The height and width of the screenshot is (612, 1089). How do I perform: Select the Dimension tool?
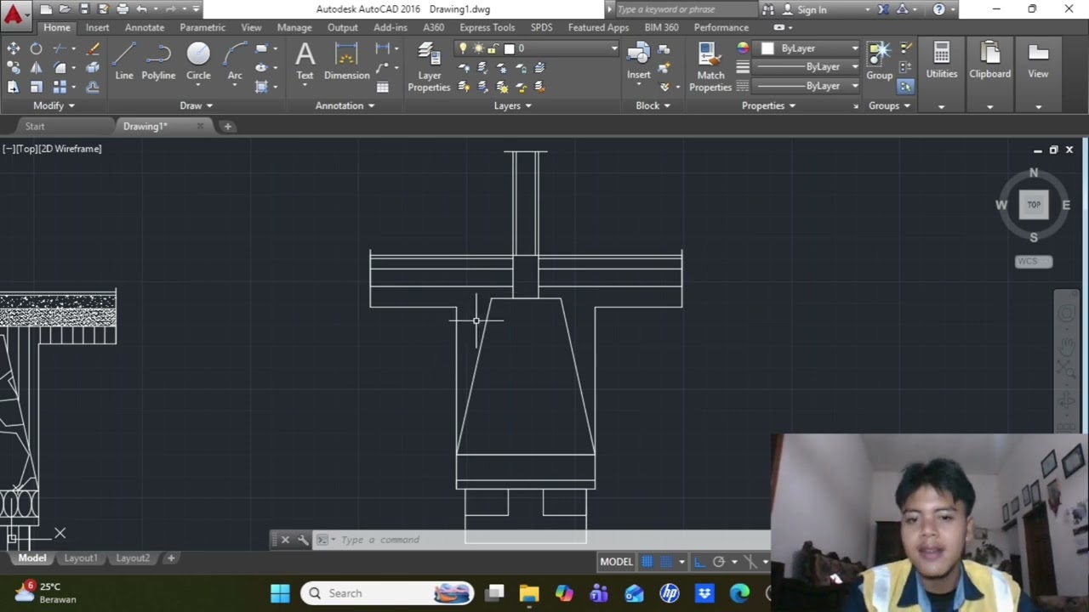[x=346, y=61]
